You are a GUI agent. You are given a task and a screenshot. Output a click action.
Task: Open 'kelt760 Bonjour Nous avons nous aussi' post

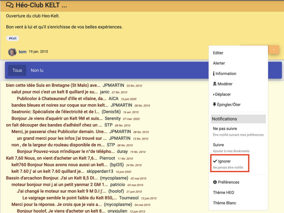[59, 165]
